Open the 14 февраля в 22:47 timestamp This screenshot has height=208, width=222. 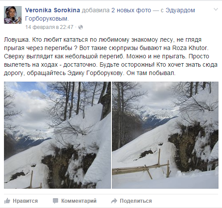pyautogui.click(x=49, y=27)
